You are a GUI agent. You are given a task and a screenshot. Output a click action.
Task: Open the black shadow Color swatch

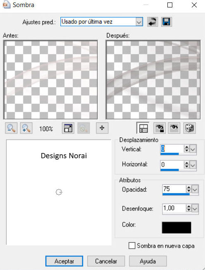[x=176, y=228]
